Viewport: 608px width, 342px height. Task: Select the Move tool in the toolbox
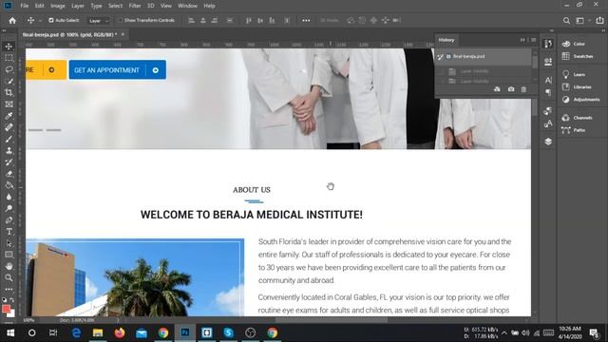coord(9,47)
